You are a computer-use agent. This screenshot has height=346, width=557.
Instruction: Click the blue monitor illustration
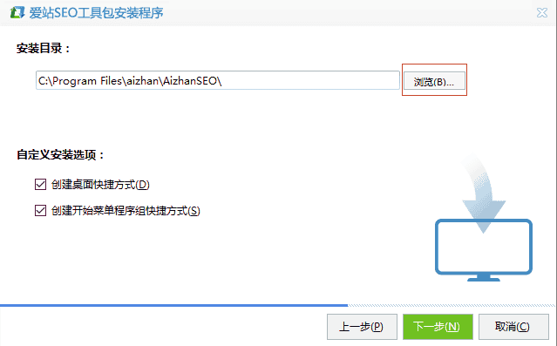tap(484, 250)
